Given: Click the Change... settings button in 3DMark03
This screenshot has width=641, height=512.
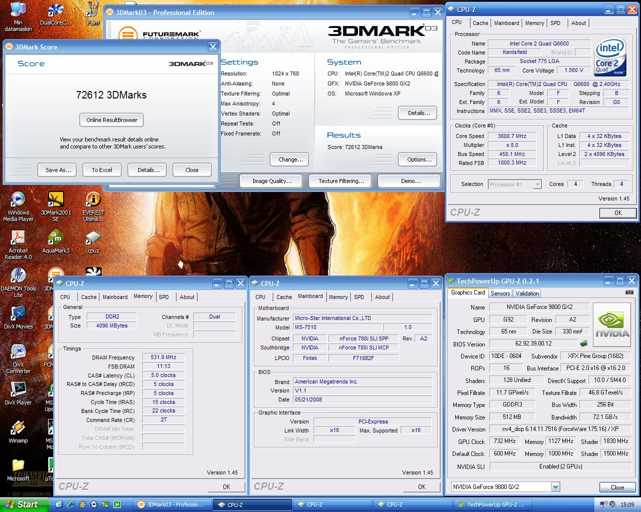Looking at the screenshot, I should 290,159.
